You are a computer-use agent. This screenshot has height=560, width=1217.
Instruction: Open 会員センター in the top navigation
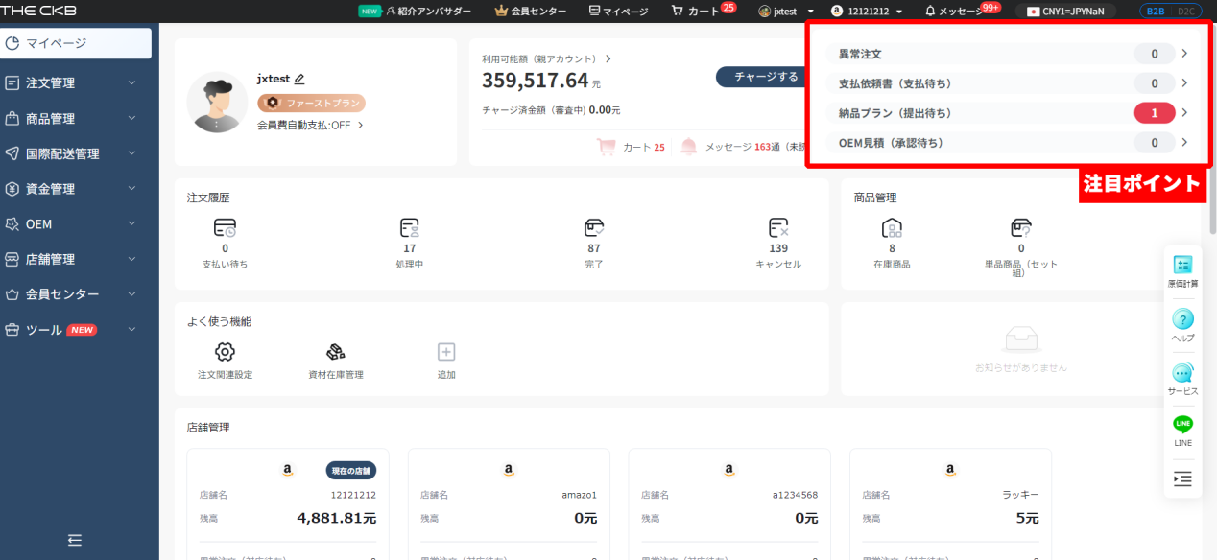pyautogui.click(x=530, y=12)
